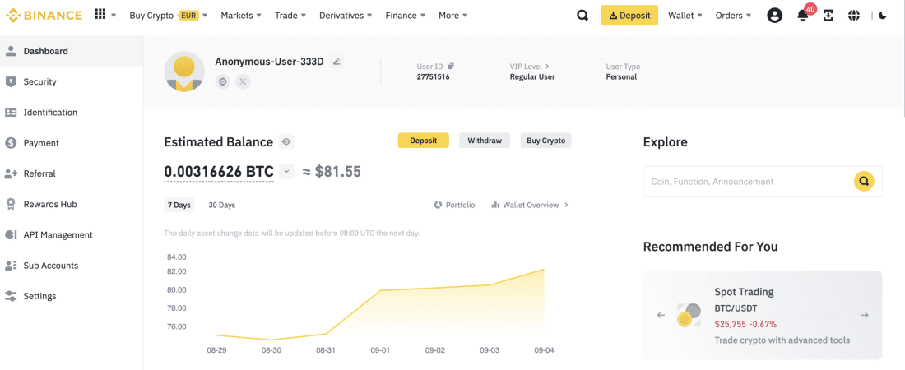Open Settings in the sidebar

72,295
